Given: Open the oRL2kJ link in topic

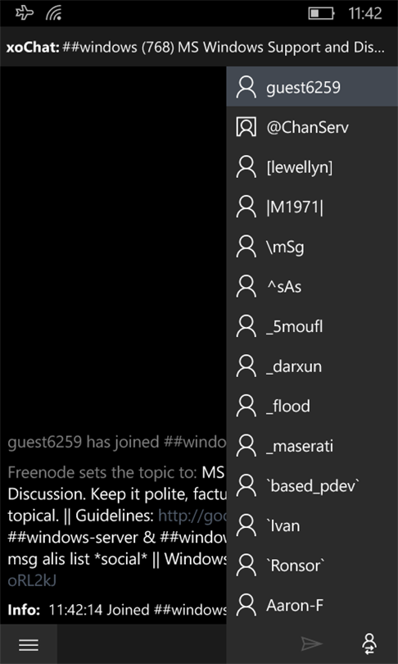Looking at the screenshot, I should [32, 580].
